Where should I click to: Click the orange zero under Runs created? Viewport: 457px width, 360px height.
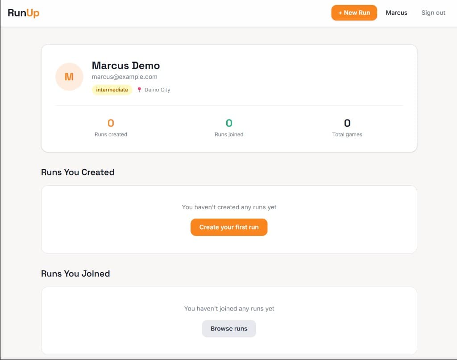pyautogui.click(x=111, y=123)
